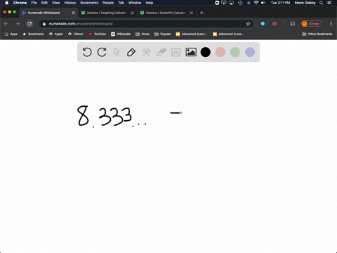Open the Wikipedia bookmark
337x253 pixels.
tap(121, 34)
